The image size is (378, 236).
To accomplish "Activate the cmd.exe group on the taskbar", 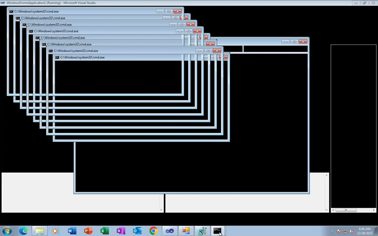I will [217, 231].
